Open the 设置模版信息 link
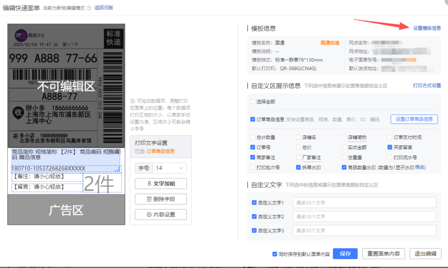The width and height of the screenshot is (448, 268). 427,28
